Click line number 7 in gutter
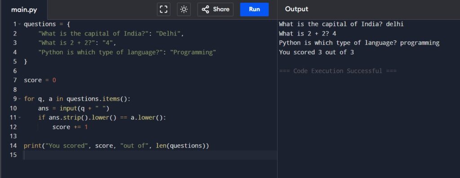 tap(15, 80)
